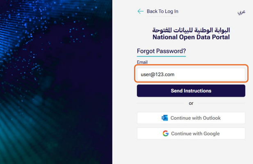Click the Google G logo icon
Viewport: 253px width, 164px height.
point(166,134)
